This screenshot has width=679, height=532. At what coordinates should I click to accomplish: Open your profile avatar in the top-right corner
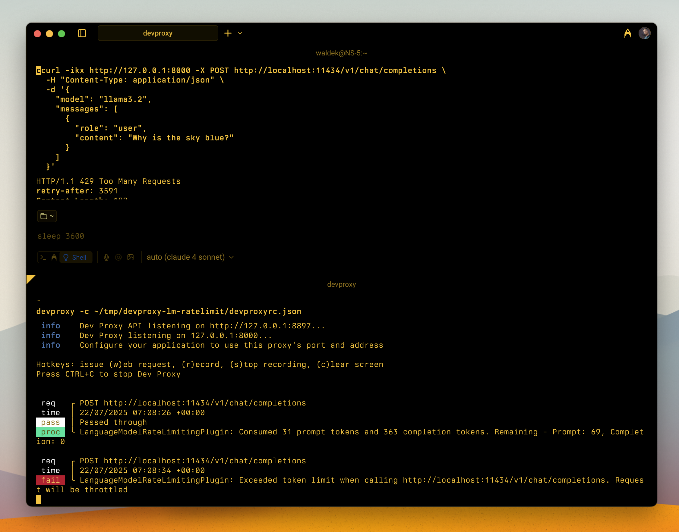(x=645, y=33)
